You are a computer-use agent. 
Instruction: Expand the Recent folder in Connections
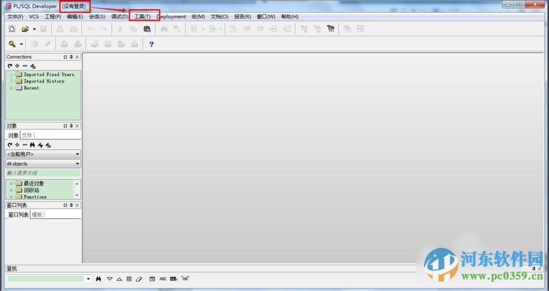[x=12, y=88]
